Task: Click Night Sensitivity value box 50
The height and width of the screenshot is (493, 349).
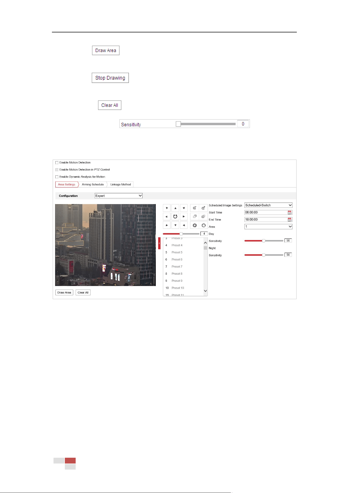Action: [288, 255]
